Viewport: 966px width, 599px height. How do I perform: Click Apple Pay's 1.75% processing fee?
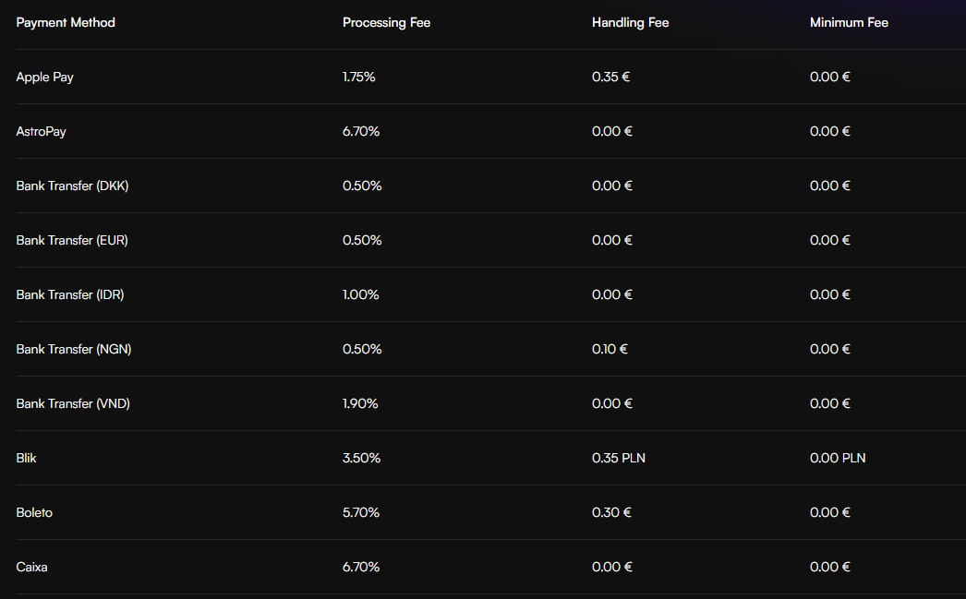(x=358, y=77)
